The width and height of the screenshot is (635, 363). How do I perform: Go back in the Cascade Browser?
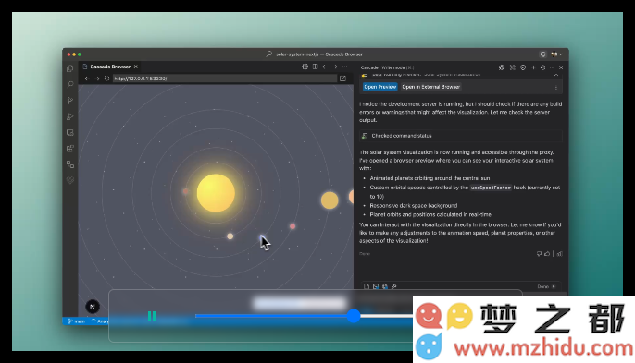click(87, 79)
